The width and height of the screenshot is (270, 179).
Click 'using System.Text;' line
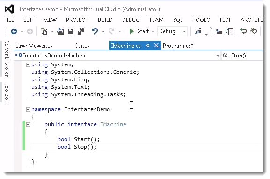click(x=60, y=87)
